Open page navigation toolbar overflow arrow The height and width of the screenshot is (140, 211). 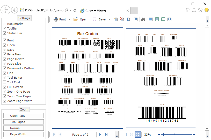pos(117,136)
